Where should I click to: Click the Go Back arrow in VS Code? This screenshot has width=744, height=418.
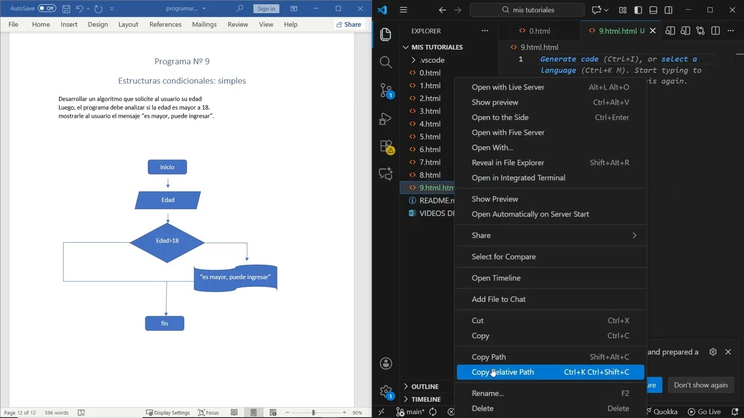[442, 10]
